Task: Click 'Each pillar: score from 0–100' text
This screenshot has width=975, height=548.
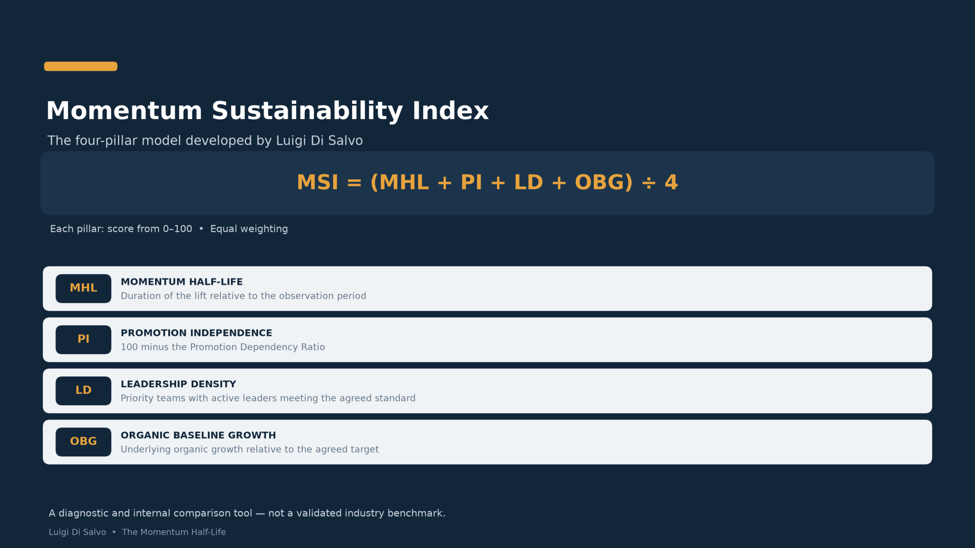Action: click(121, 229)
